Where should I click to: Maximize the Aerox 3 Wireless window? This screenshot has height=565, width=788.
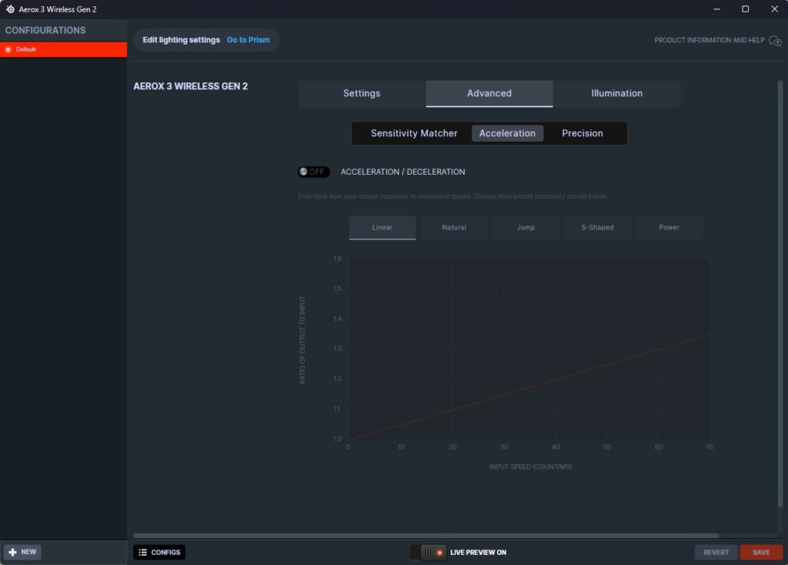745,9
